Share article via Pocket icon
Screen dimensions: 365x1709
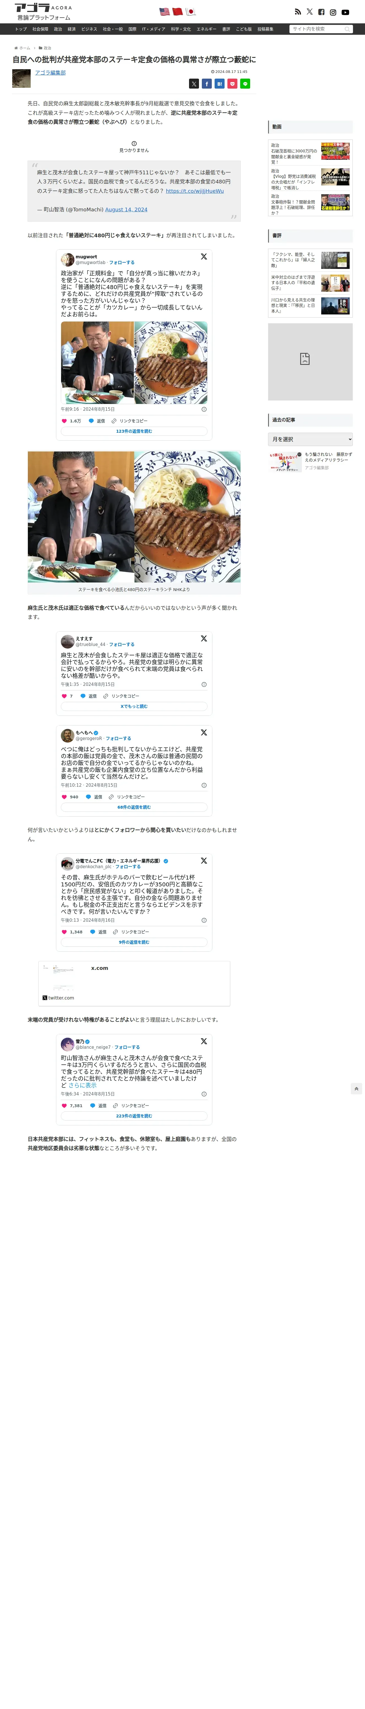[233, 83]
